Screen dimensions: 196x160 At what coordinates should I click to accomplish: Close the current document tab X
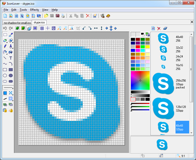tap(192, 22)
